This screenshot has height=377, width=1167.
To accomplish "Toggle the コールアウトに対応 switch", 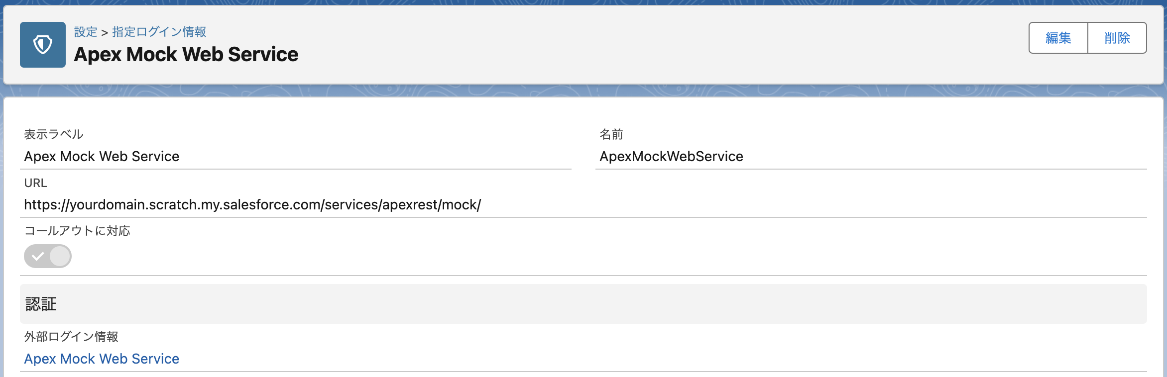I will click(48, 256).
